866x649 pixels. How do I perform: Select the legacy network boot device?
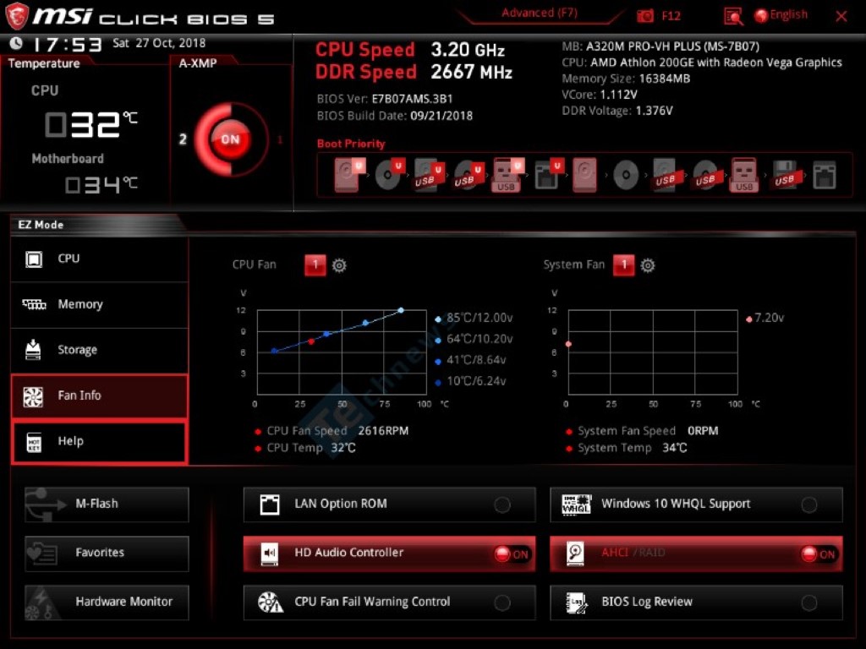tap(825, 175)
